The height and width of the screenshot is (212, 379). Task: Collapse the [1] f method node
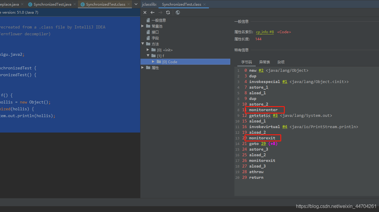[x=148, y=56]
